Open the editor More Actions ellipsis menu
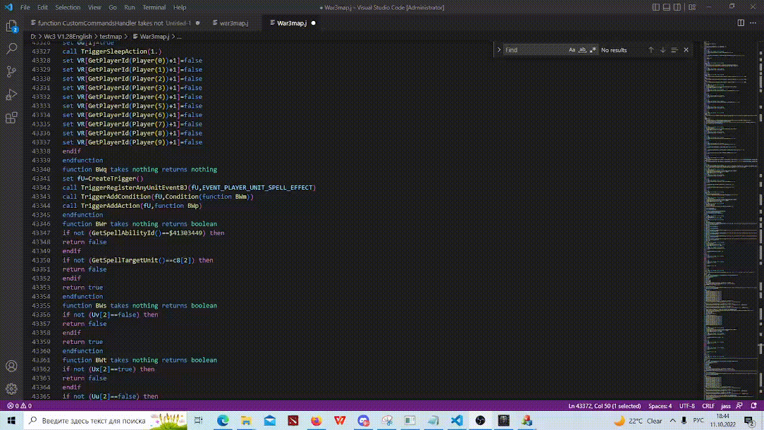The height and width of the screenshot is (430, 764). (753, 23)
